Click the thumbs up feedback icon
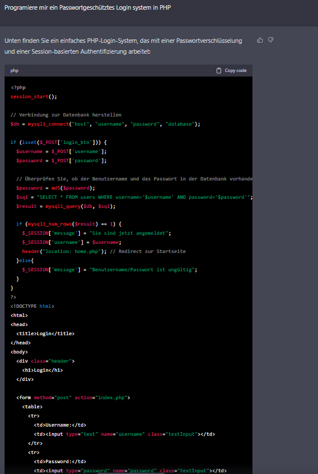Viewport: 318px width, 474px height. click(260, 40)
